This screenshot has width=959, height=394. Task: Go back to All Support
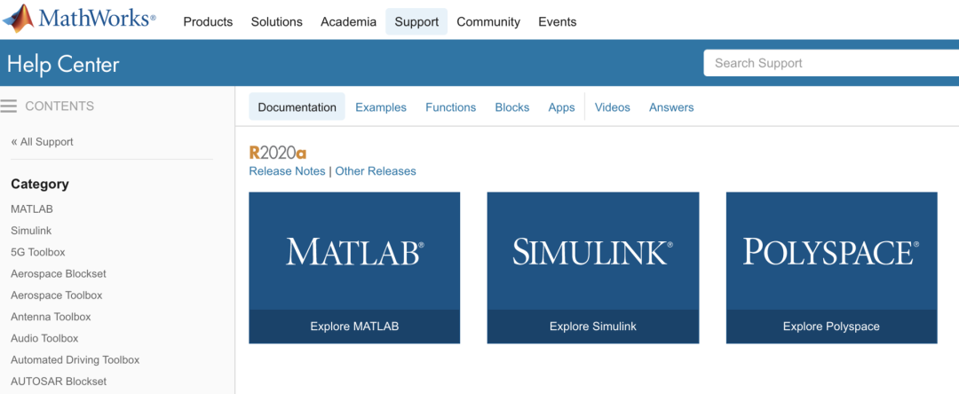click(42, 142)
